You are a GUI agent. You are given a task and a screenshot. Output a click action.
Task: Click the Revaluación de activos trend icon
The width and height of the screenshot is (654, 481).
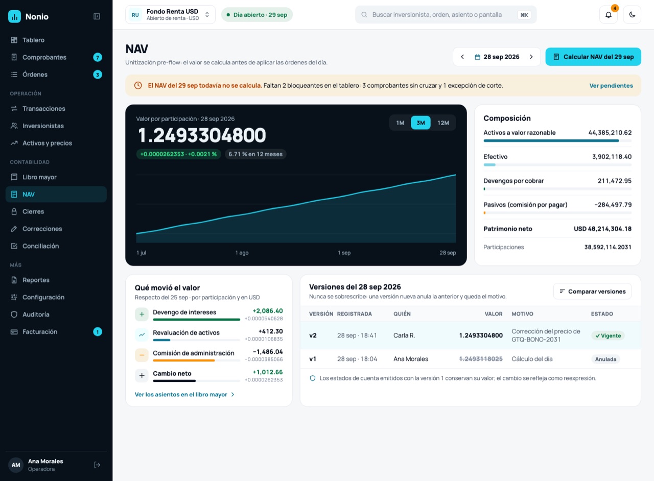coord(142,335)
